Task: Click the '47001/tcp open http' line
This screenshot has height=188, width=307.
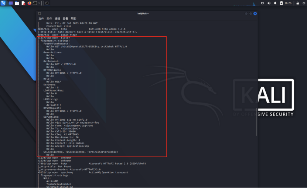Action: coord(92,164)
